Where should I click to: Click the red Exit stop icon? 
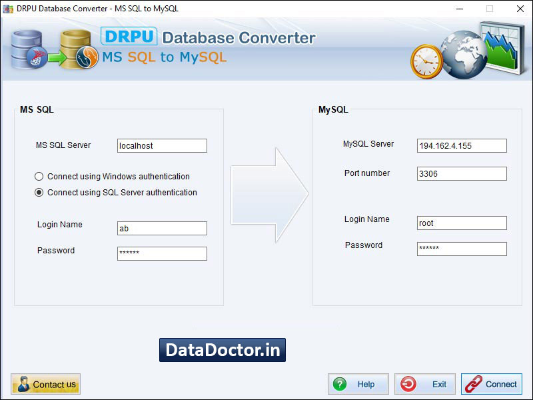pos(409,383)
